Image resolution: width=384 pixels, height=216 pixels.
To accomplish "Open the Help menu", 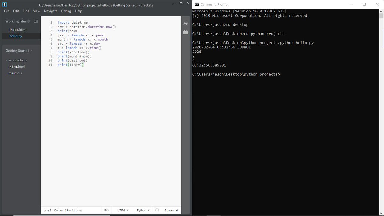I will tap(78, 11).
